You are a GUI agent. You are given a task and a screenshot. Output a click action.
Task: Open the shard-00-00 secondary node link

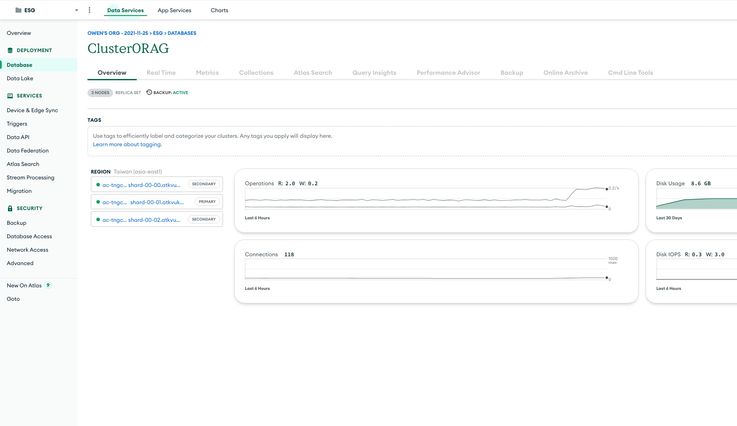[141, 185]
